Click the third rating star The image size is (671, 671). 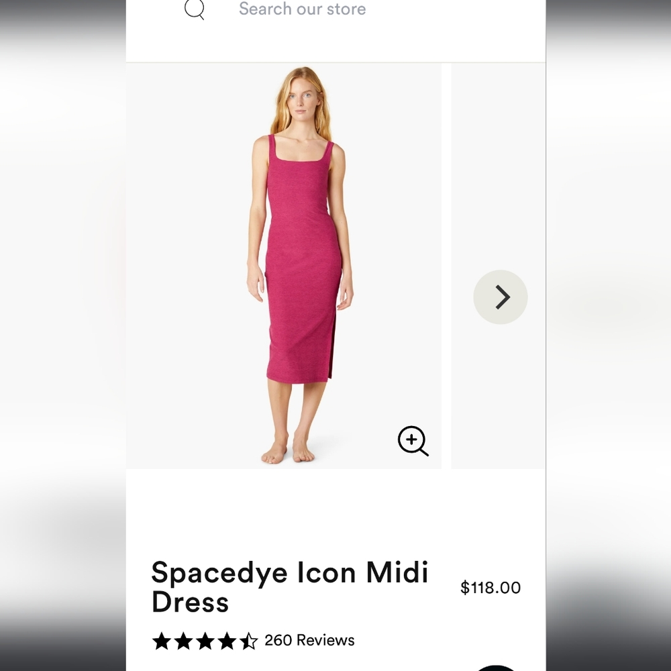pos(205,641)
